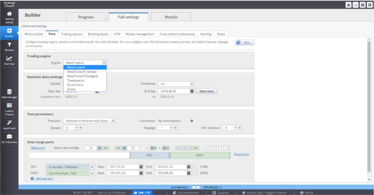
Task: Choose MultiCharts from the engine list
Action: click(x=85, y=85)
